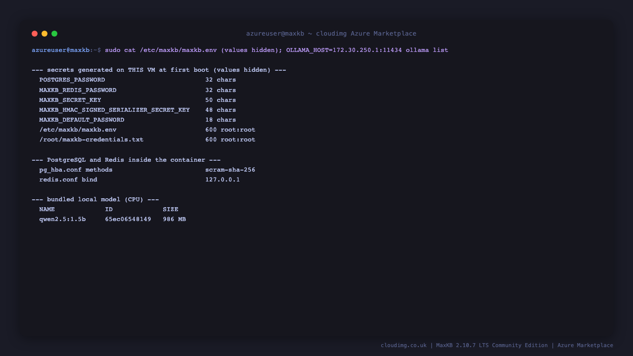Image resolution: width=633 pixels, height=356 pixels.
Task: Click the 'PostgreSQL and Redis inside the container' header
Action: (x=126, y=160)
